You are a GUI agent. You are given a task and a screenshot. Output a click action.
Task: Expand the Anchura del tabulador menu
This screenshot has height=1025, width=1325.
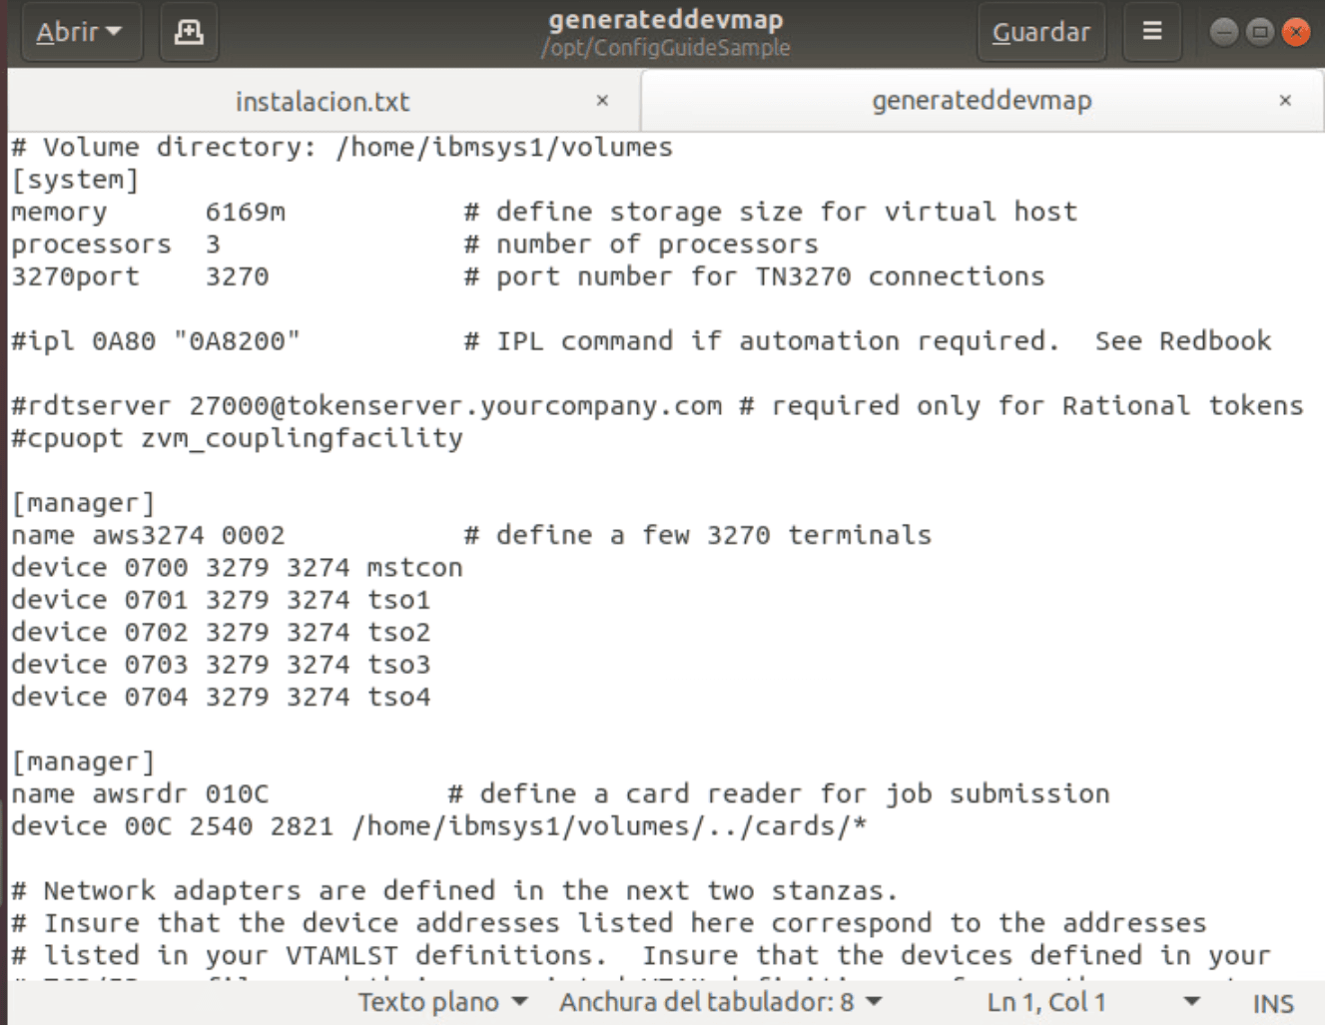[x=720, y=1002]
